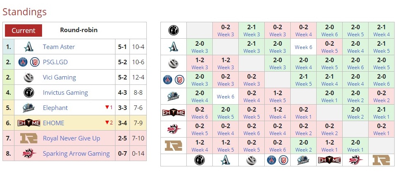
Task: Click the Elephant team name link
Action: coord(56,108)
